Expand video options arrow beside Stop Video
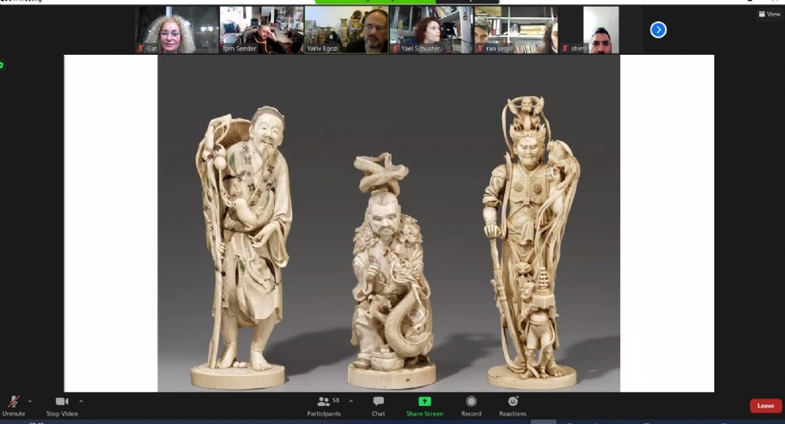Image resolution: width=785 pixels, height=424 pixels. click(81, 401)
